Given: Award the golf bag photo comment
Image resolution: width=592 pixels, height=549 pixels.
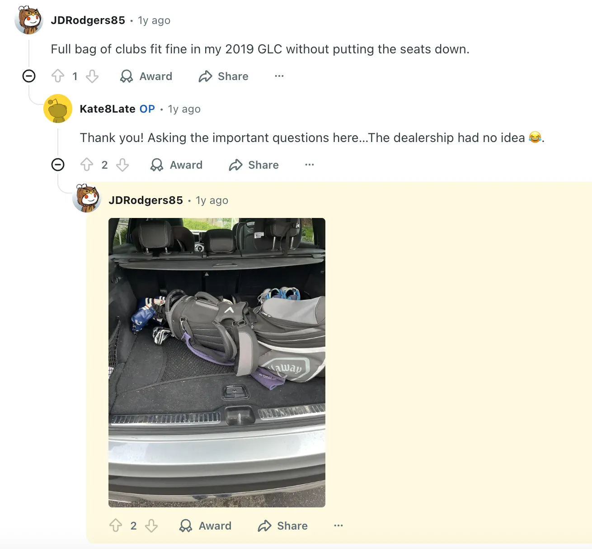Looking at the screenshot, I should coord(206,525).
